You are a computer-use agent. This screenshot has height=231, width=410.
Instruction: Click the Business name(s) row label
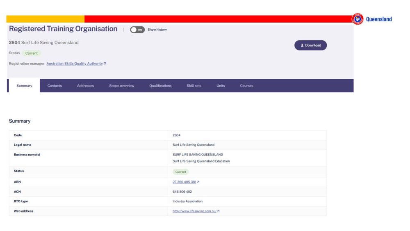[27, 155]
